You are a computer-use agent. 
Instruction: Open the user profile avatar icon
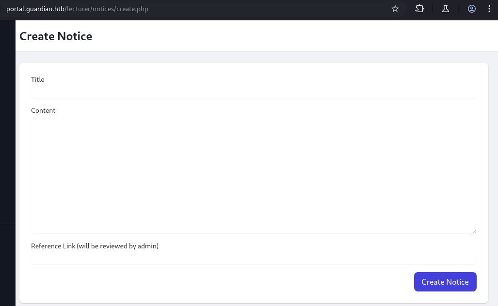[472, 9]
